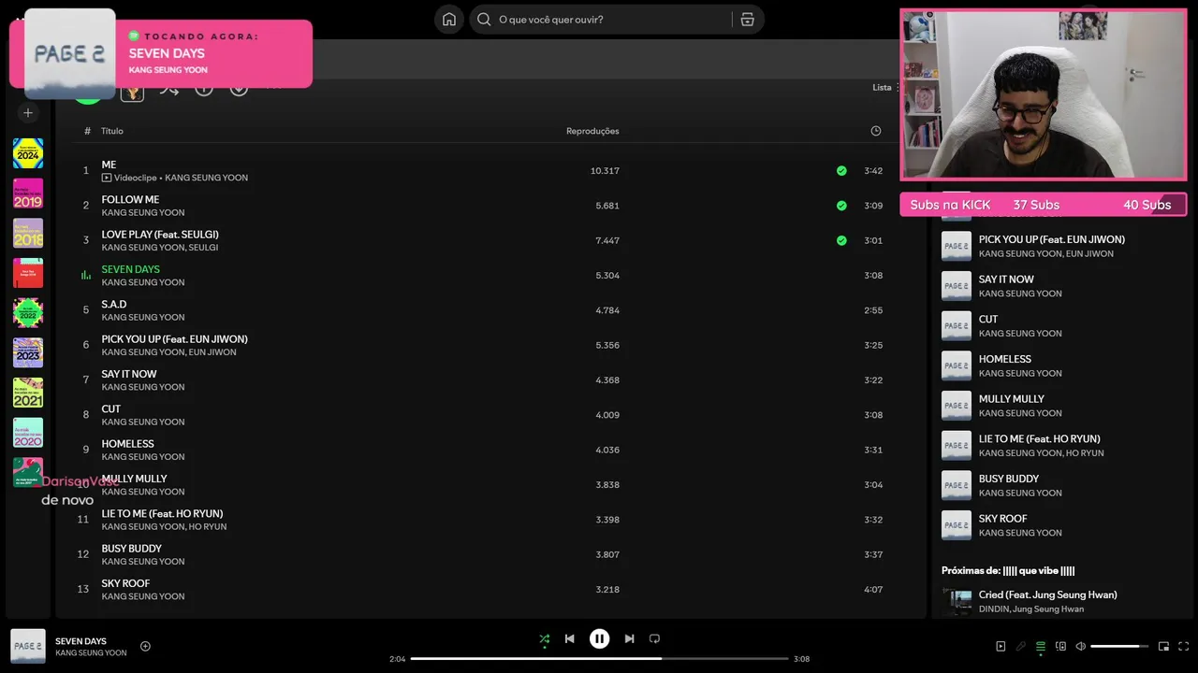
Task: Pause the current song
Action: [599, 639]
